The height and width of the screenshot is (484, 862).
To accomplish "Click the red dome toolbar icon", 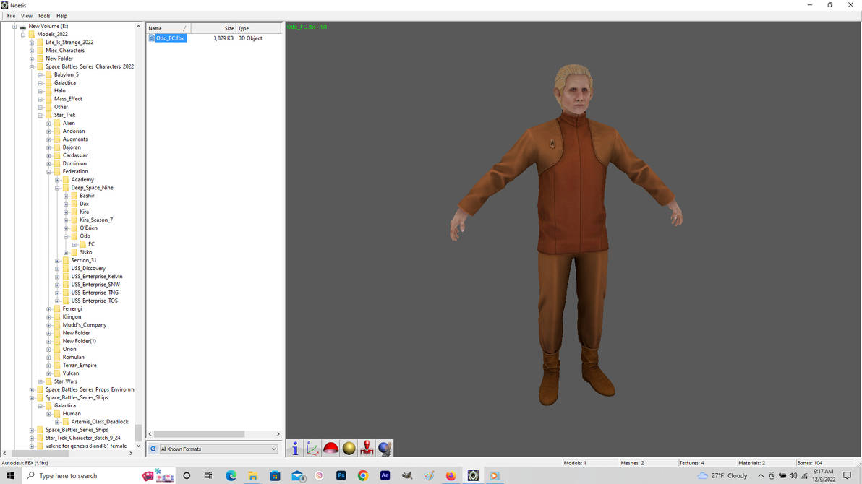I will click(x=331, y=449).
